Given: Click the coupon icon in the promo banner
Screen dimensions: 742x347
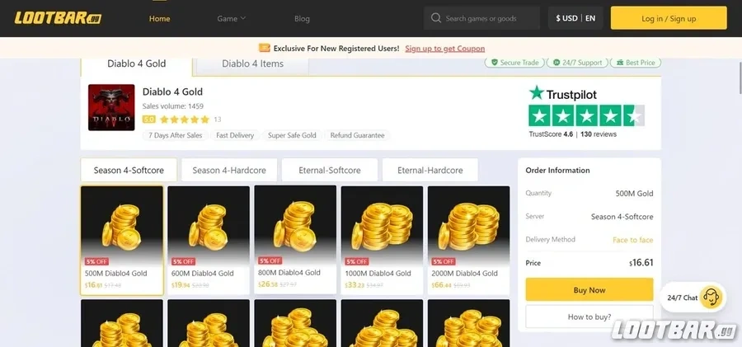Looking at the screenshot, I should (264, 49).
